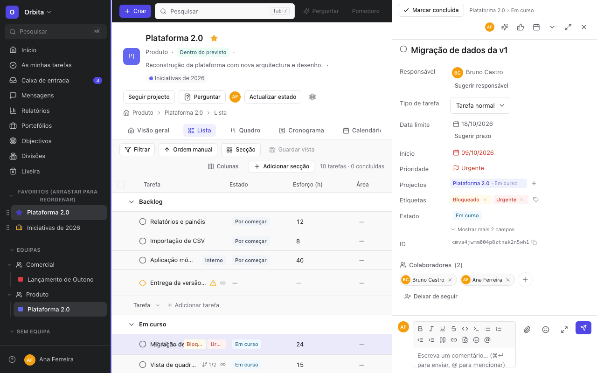Copy the task ID
The height and width of the screenshot is (373, 597).
tap(535, 242)
